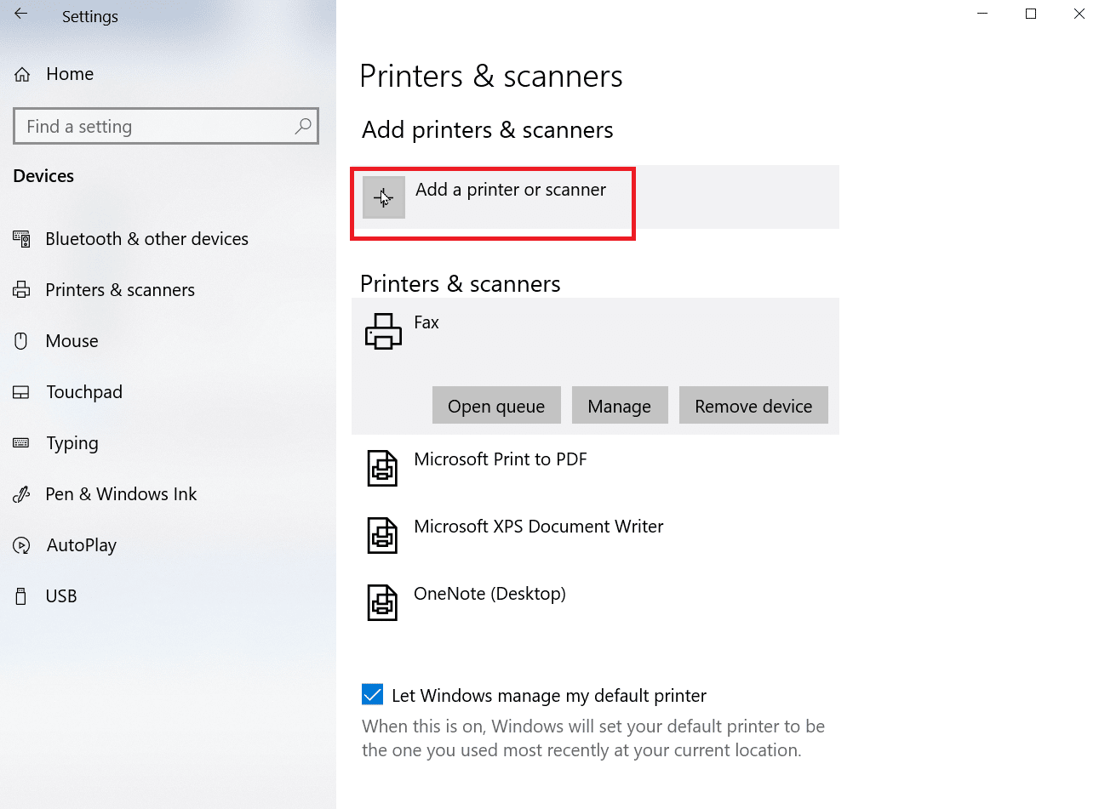Open Pen & Windows Ink settings

click(121, 494)
